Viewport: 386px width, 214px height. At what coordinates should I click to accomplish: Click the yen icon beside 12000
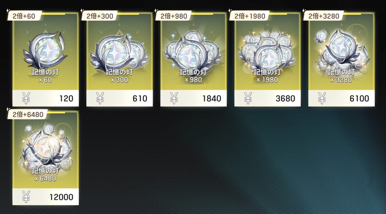click(x=26, y=197)
